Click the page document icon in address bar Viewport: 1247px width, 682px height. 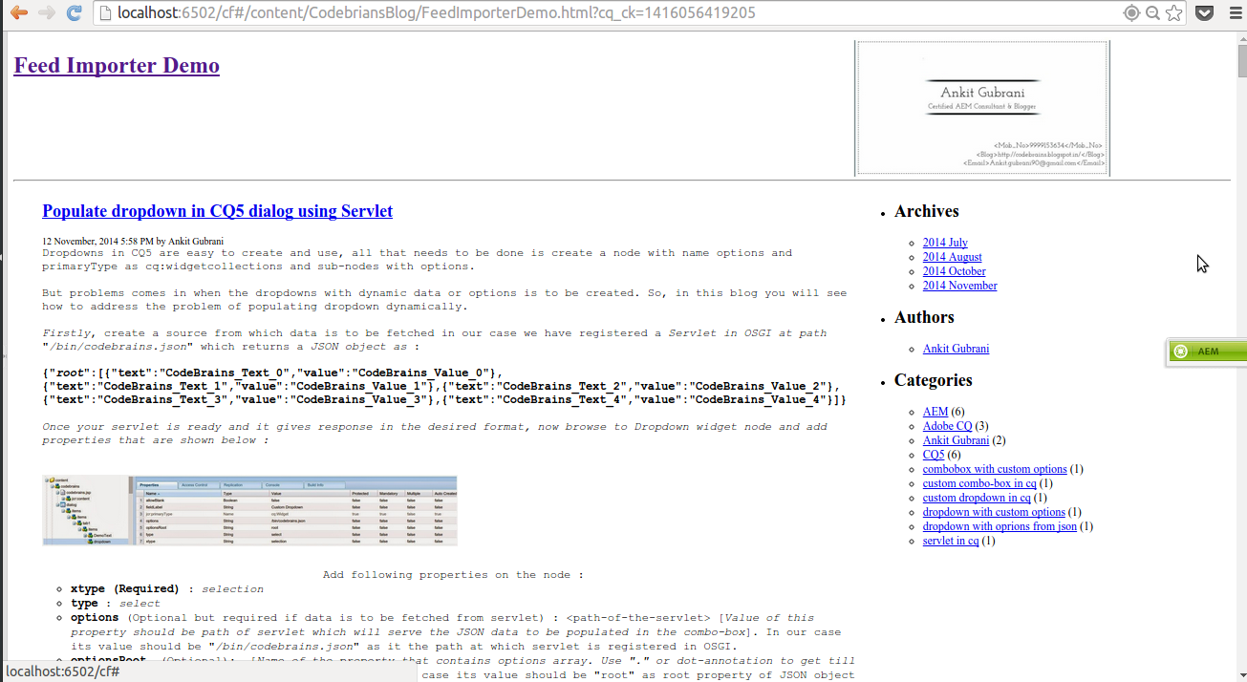pos(105,12)
